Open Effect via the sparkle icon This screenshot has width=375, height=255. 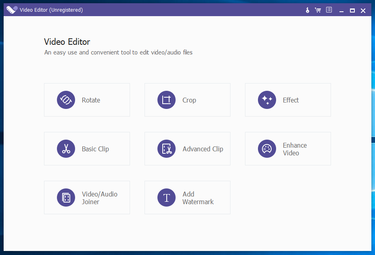click(267, 100)
